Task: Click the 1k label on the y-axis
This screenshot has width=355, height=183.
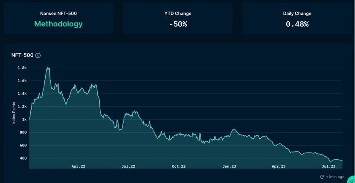Action: (x=24, y=120)
